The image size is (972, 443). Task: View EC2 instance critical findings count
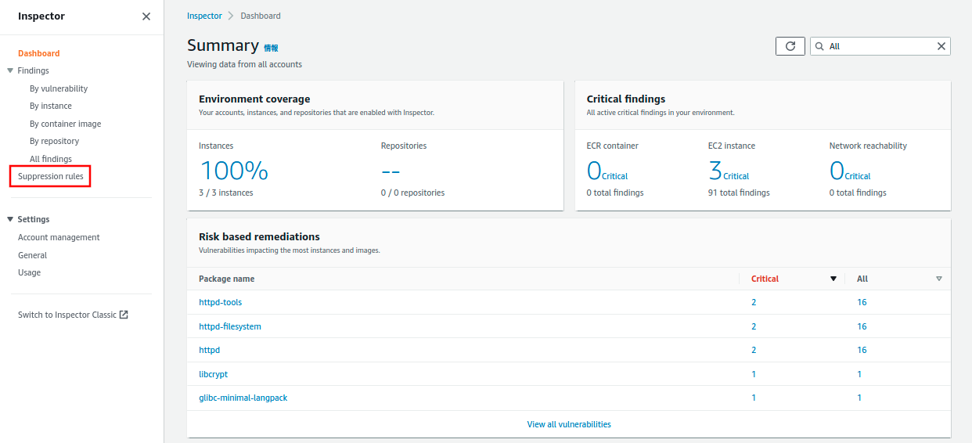[x=715, y=171]
